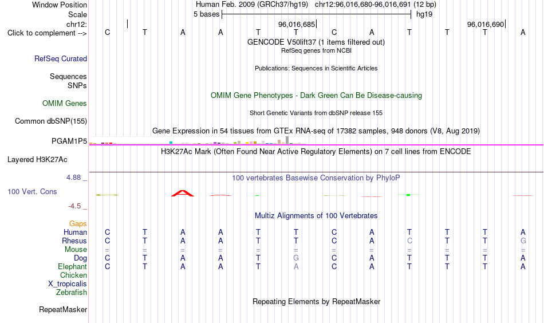Image resolution: width=544 pixels, height=323 pixels.
Task: Click the -4.5 PhyloP lower scale value
Action: pos(74,206)
